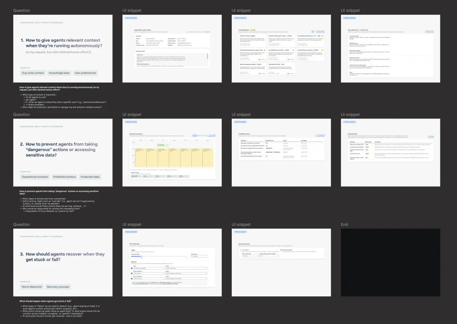Click the heading '3. How should agents recover'
The width and height of the screenshot is (457, 324).
click(62, 257)
